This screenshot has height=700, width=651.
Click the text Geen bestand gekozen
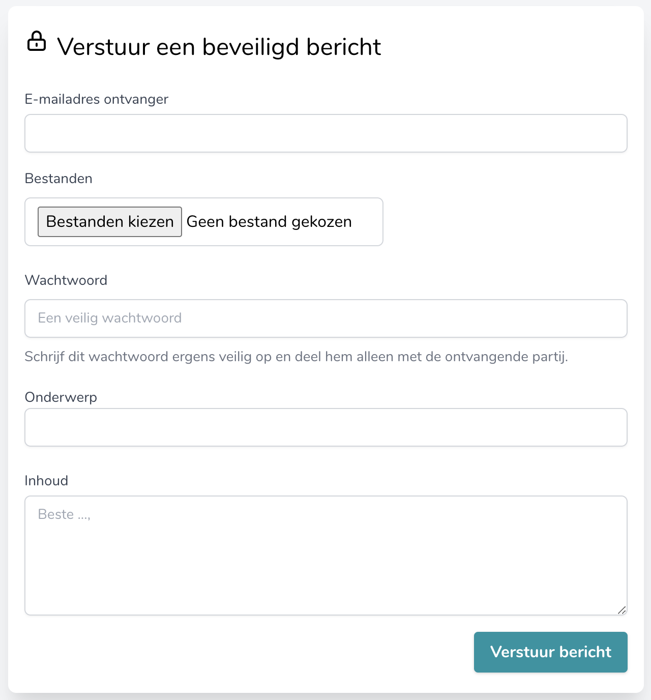tap(269, 222)
